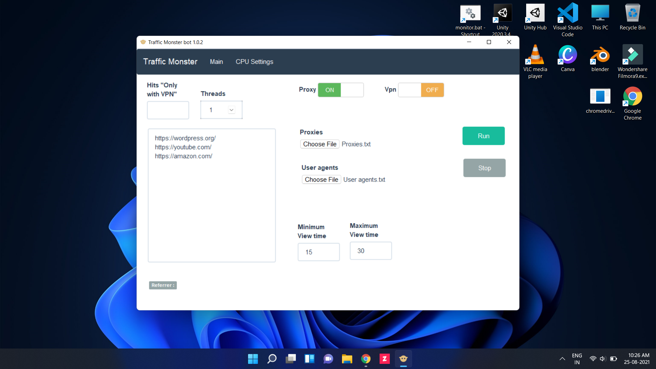Open the Threads dropdown
656x369 pixels.
point(232,110)
